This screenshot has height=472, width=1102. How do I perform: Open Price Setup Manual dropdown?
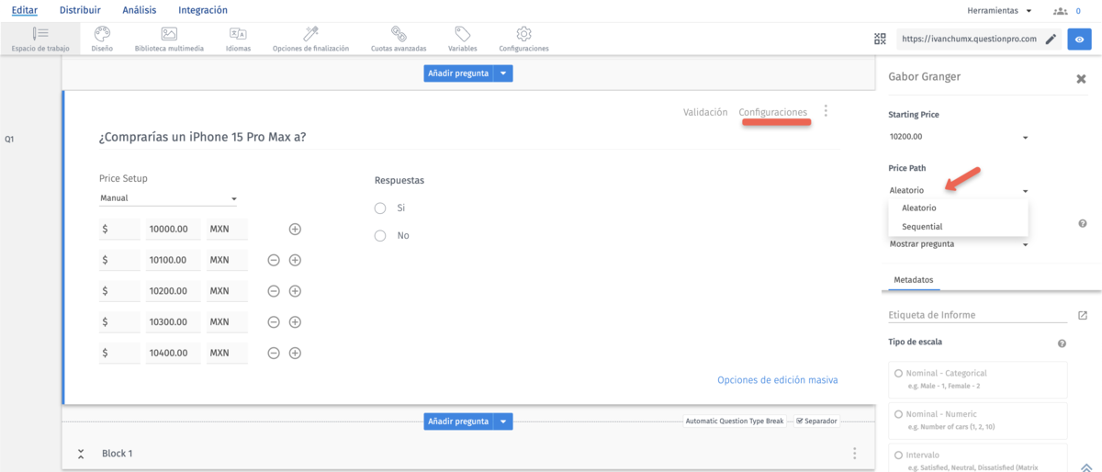[x=168, y=198]
